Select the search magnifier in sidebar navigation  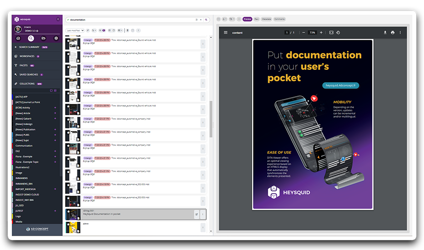(31, 38)
